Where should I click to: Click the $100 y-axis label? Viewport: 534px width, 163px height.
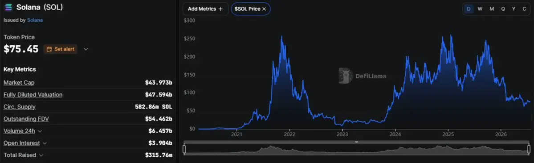pyautogui.click(x=189, y=93)
